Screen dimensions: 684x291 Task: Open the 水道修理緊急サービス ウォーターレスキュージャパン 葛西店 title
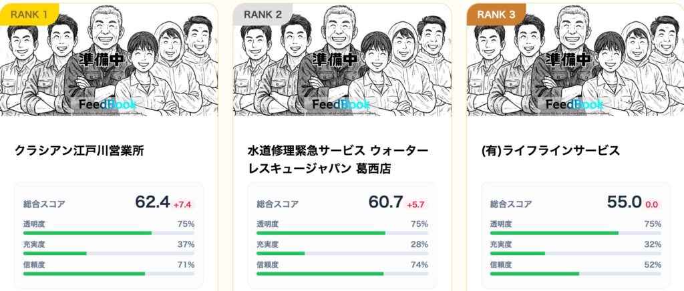coord(342,159)
